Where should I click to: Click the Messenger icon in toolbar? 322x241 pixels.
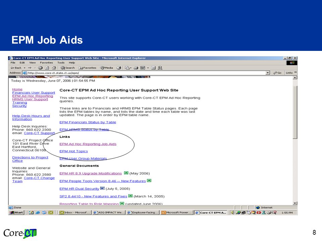(x=160, y=68)
